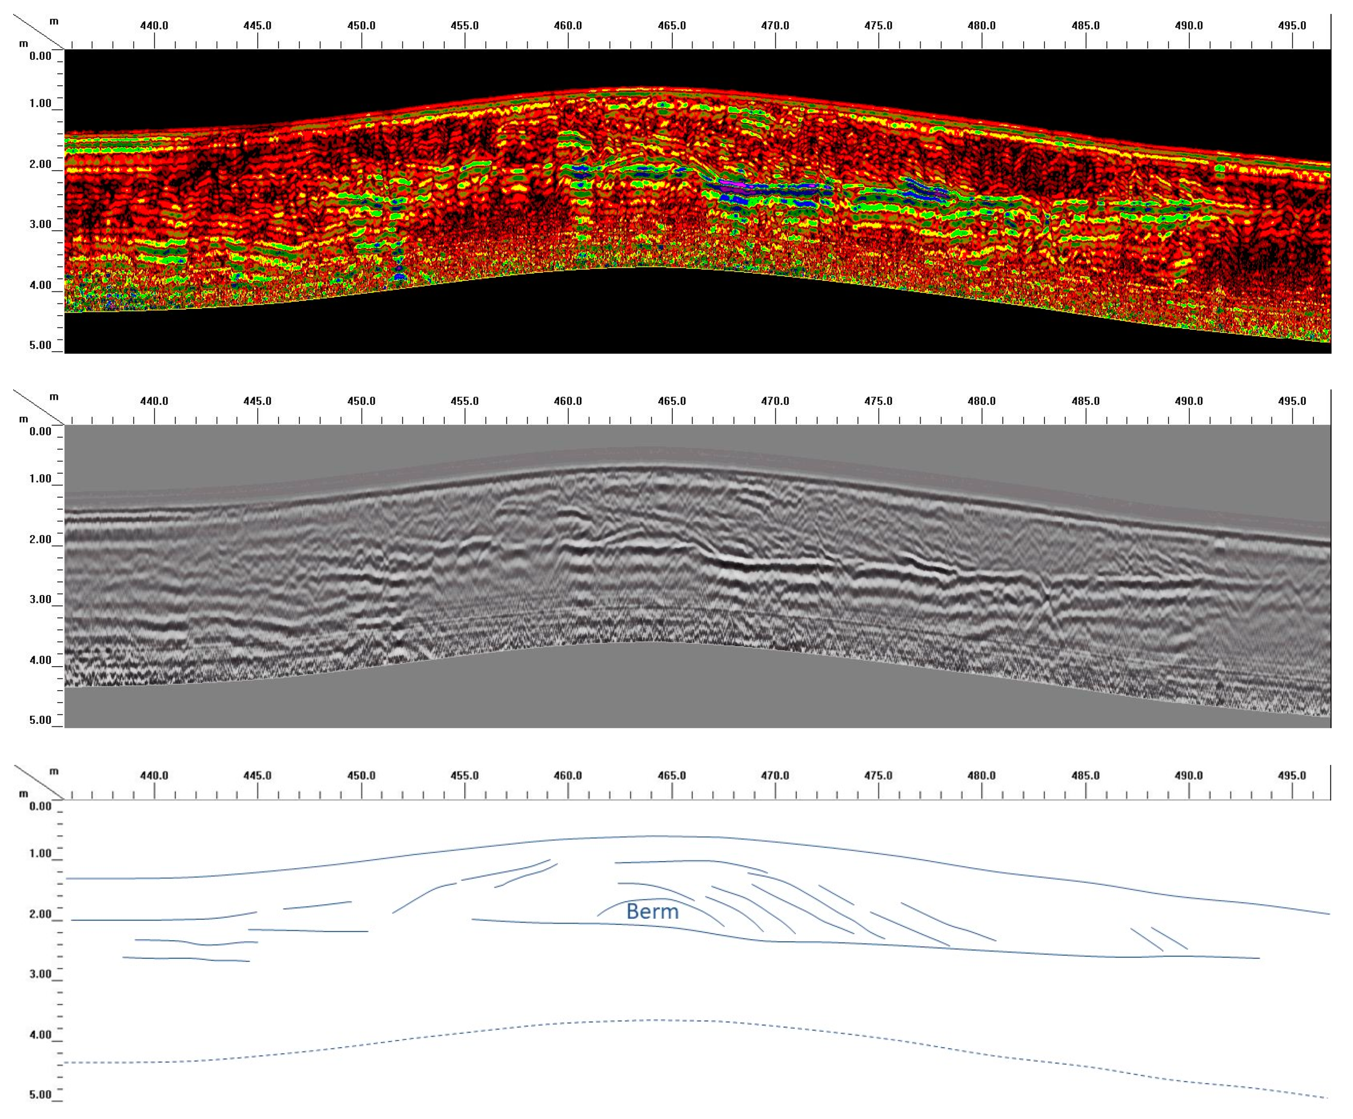Click 475.0 on the color radargram distance axis
The height and width of the screenshot is (1119, 1353).
click(879, 26)
